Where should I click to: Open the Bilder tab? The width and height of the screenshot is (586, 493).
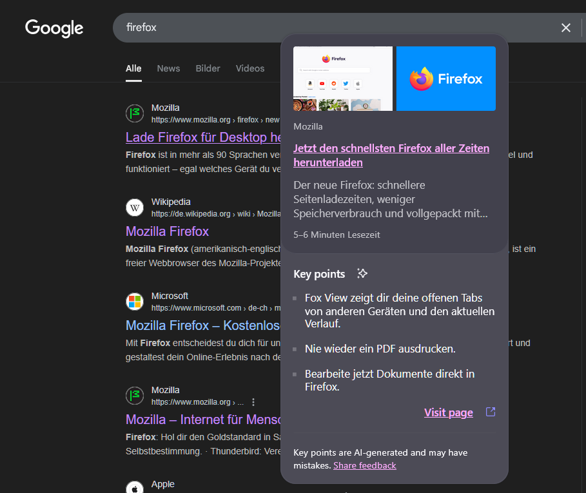pyautogui.click(x=208, y=68)
